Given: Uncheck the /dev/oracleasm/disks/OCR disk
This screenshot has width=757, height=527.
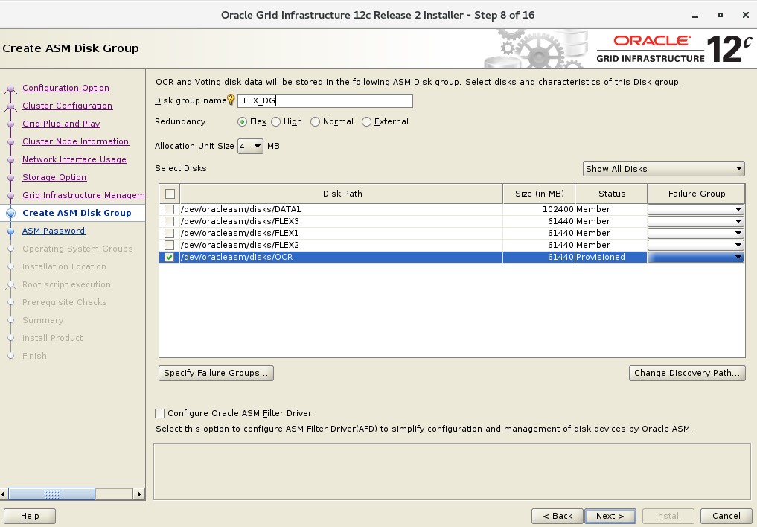Looking at the screenshot, I should (x=170, y=258).
